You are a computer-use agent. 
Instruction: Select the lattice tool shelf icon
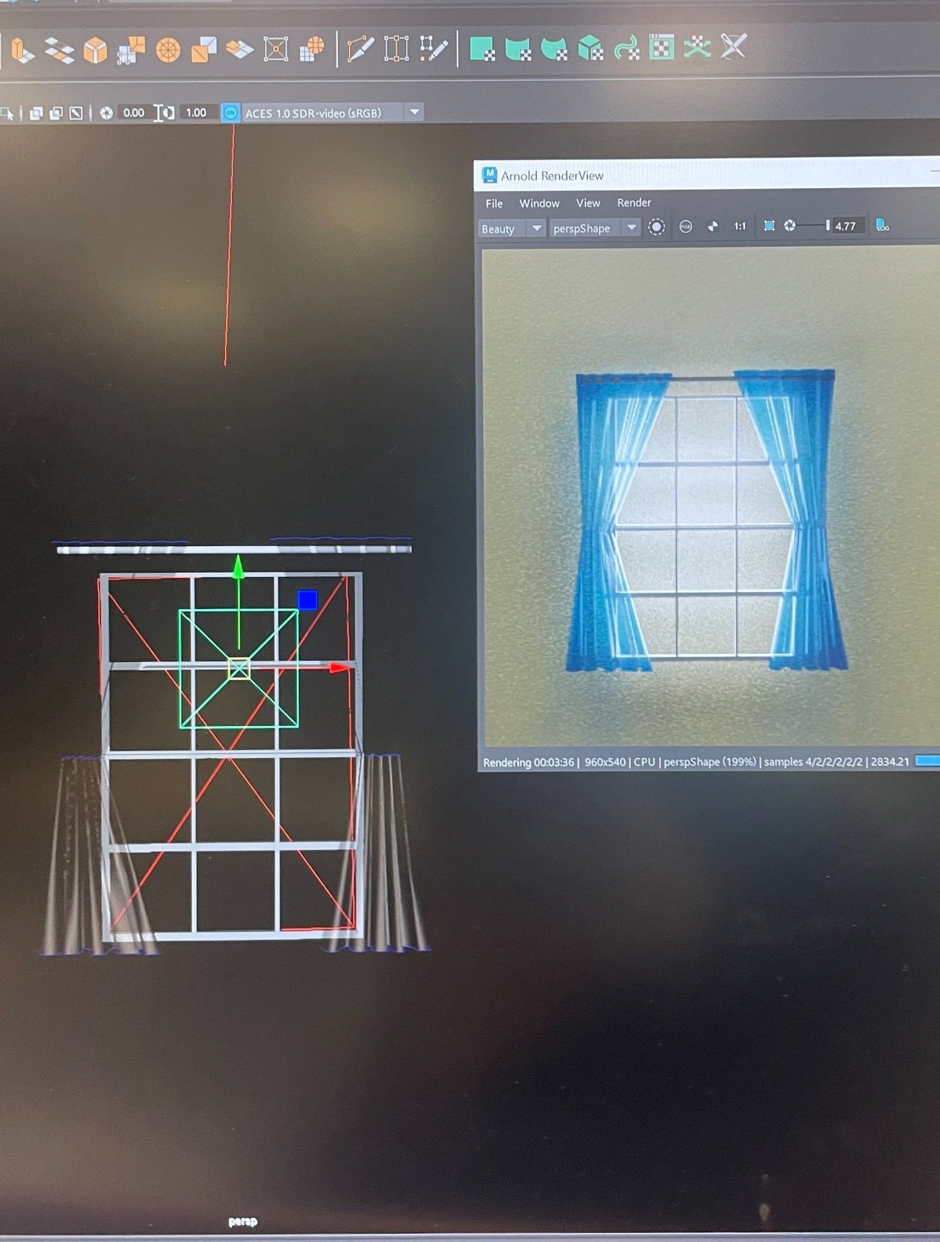397,49
